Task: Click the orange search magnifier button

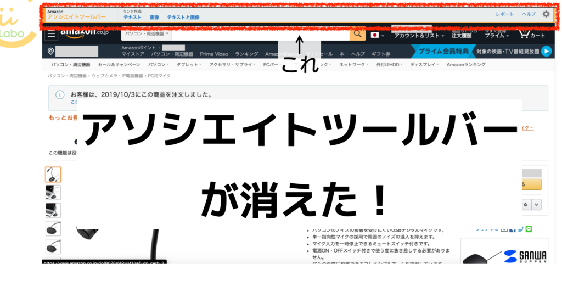Action: 357,34
